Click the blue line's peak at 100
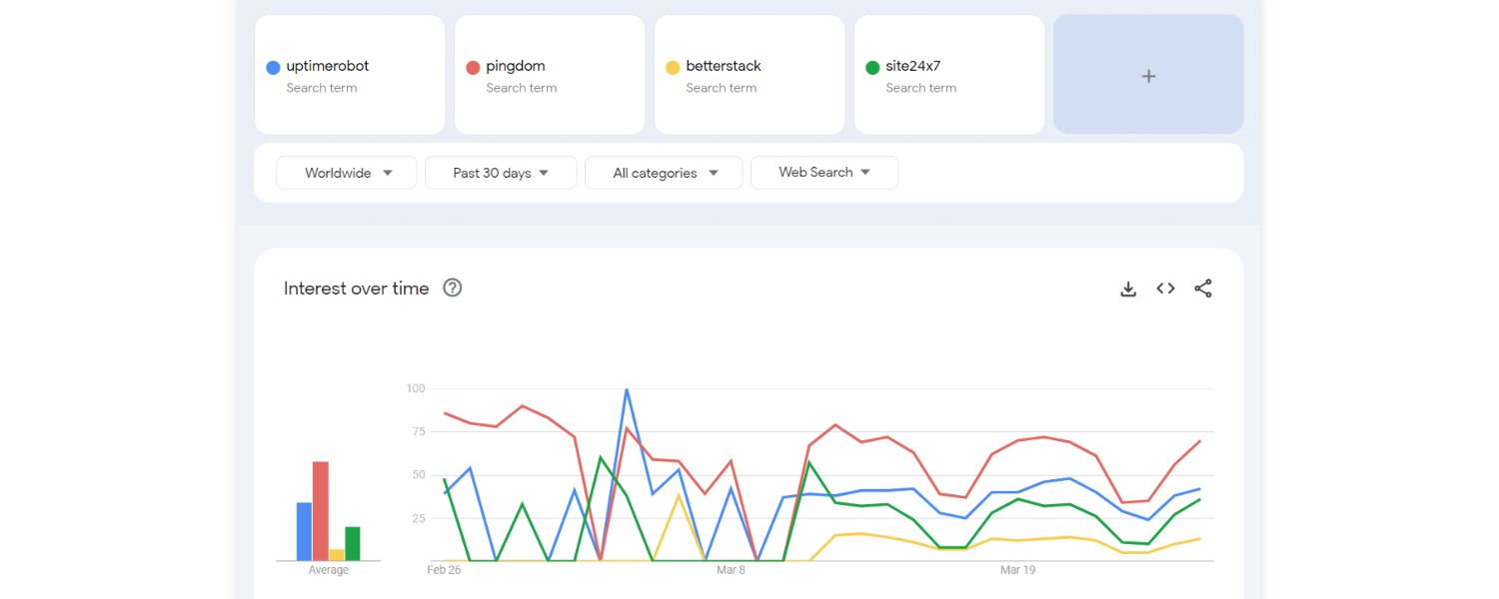 pos(628,389)
